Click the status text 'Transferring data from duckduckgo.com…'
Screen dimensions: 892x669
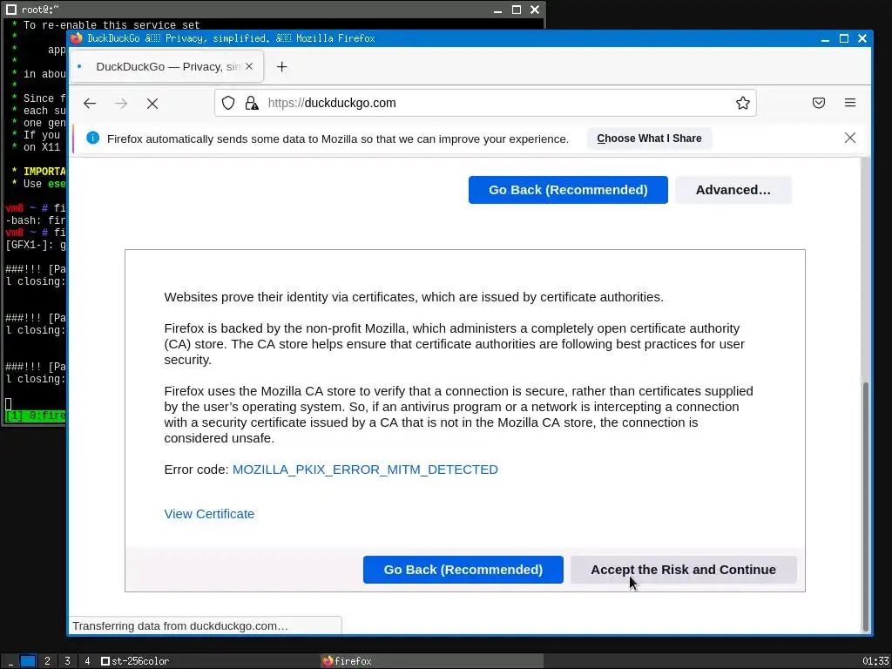tap(180, 625)
